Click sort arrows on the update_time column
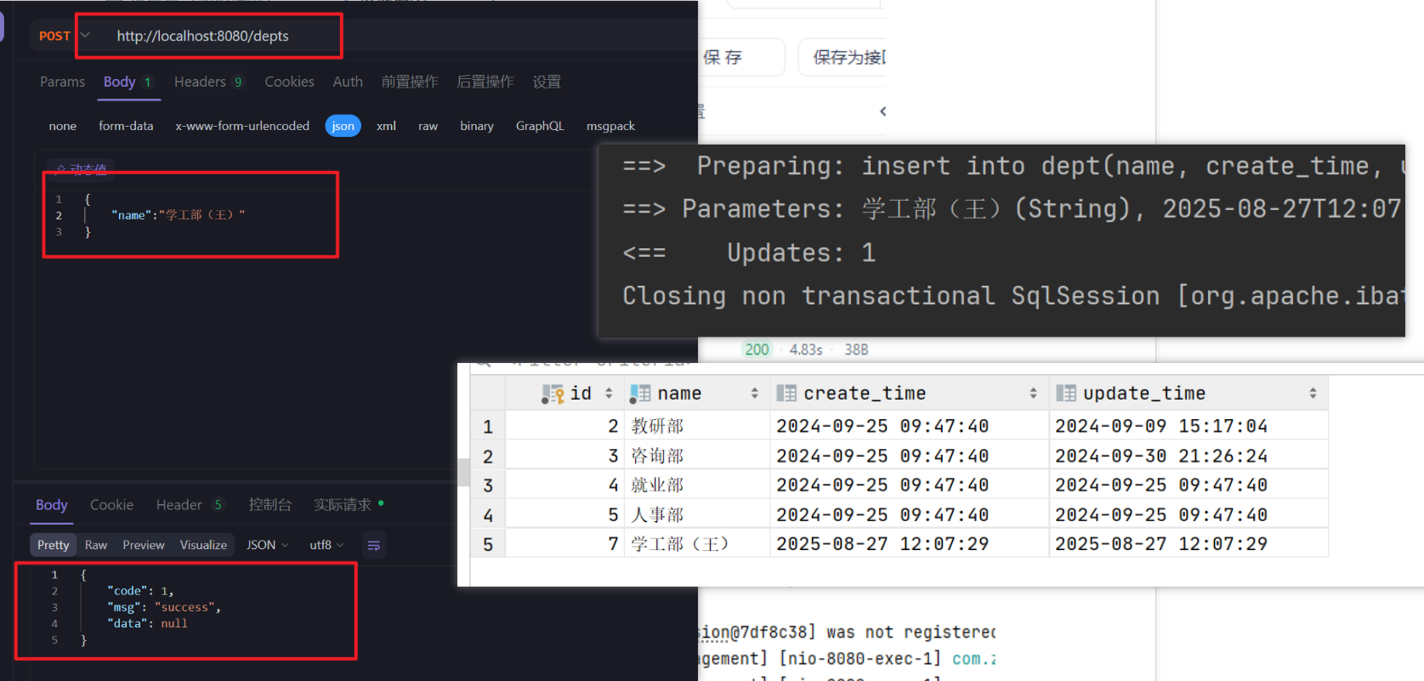The image size is (1424, 681). point(1313,394)
